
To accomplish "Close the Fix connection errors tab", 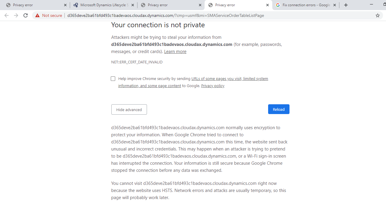I will point(335,5).
